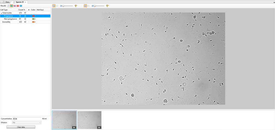This screenshot has width=275, height=130.
Task: Toggle visibility for the Immotility row
Action: 29,22
